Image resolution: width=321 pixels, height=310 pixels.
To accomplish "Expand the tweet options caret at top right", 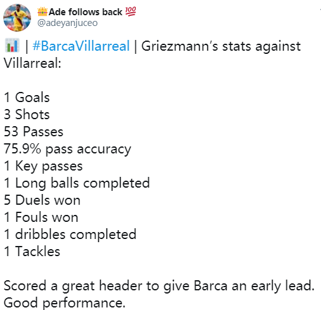I will (320, 10).
